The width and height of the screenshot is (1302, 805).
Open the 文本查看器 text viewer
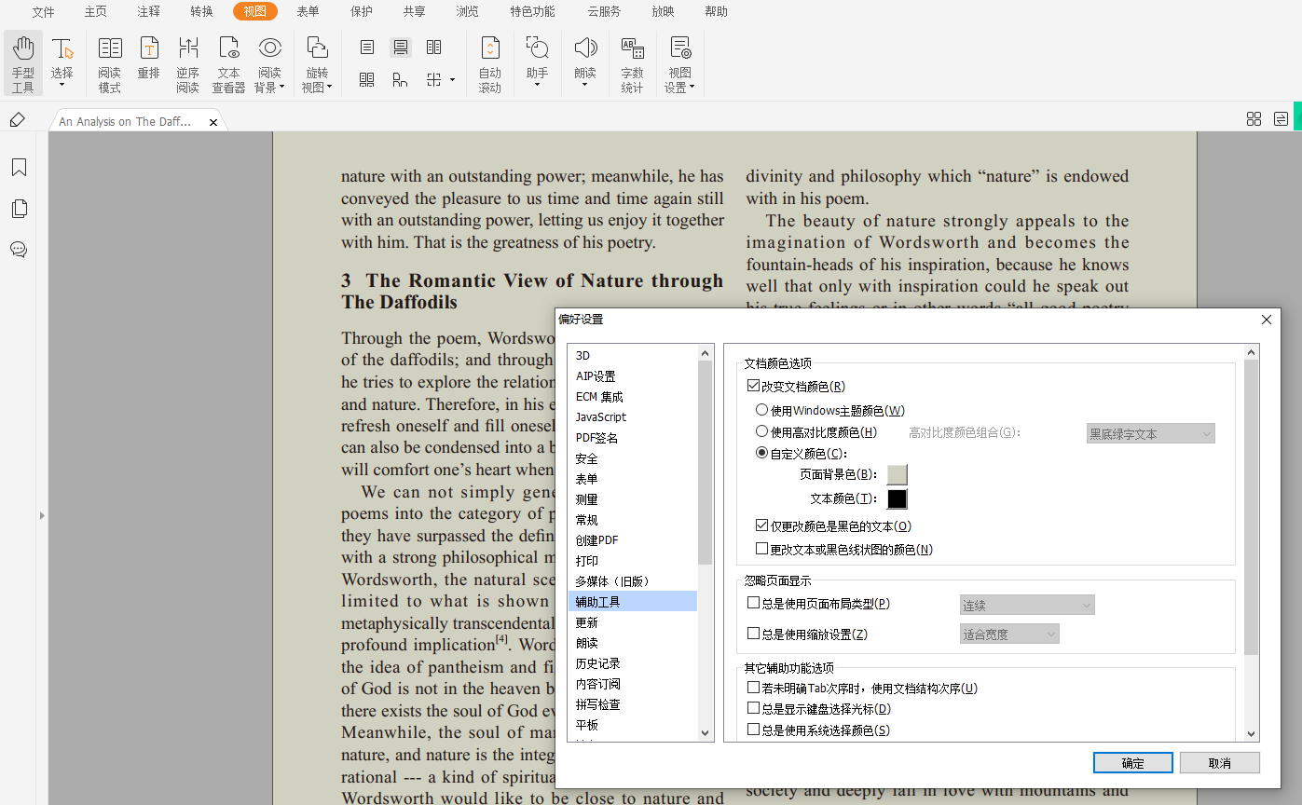[228, 63]
